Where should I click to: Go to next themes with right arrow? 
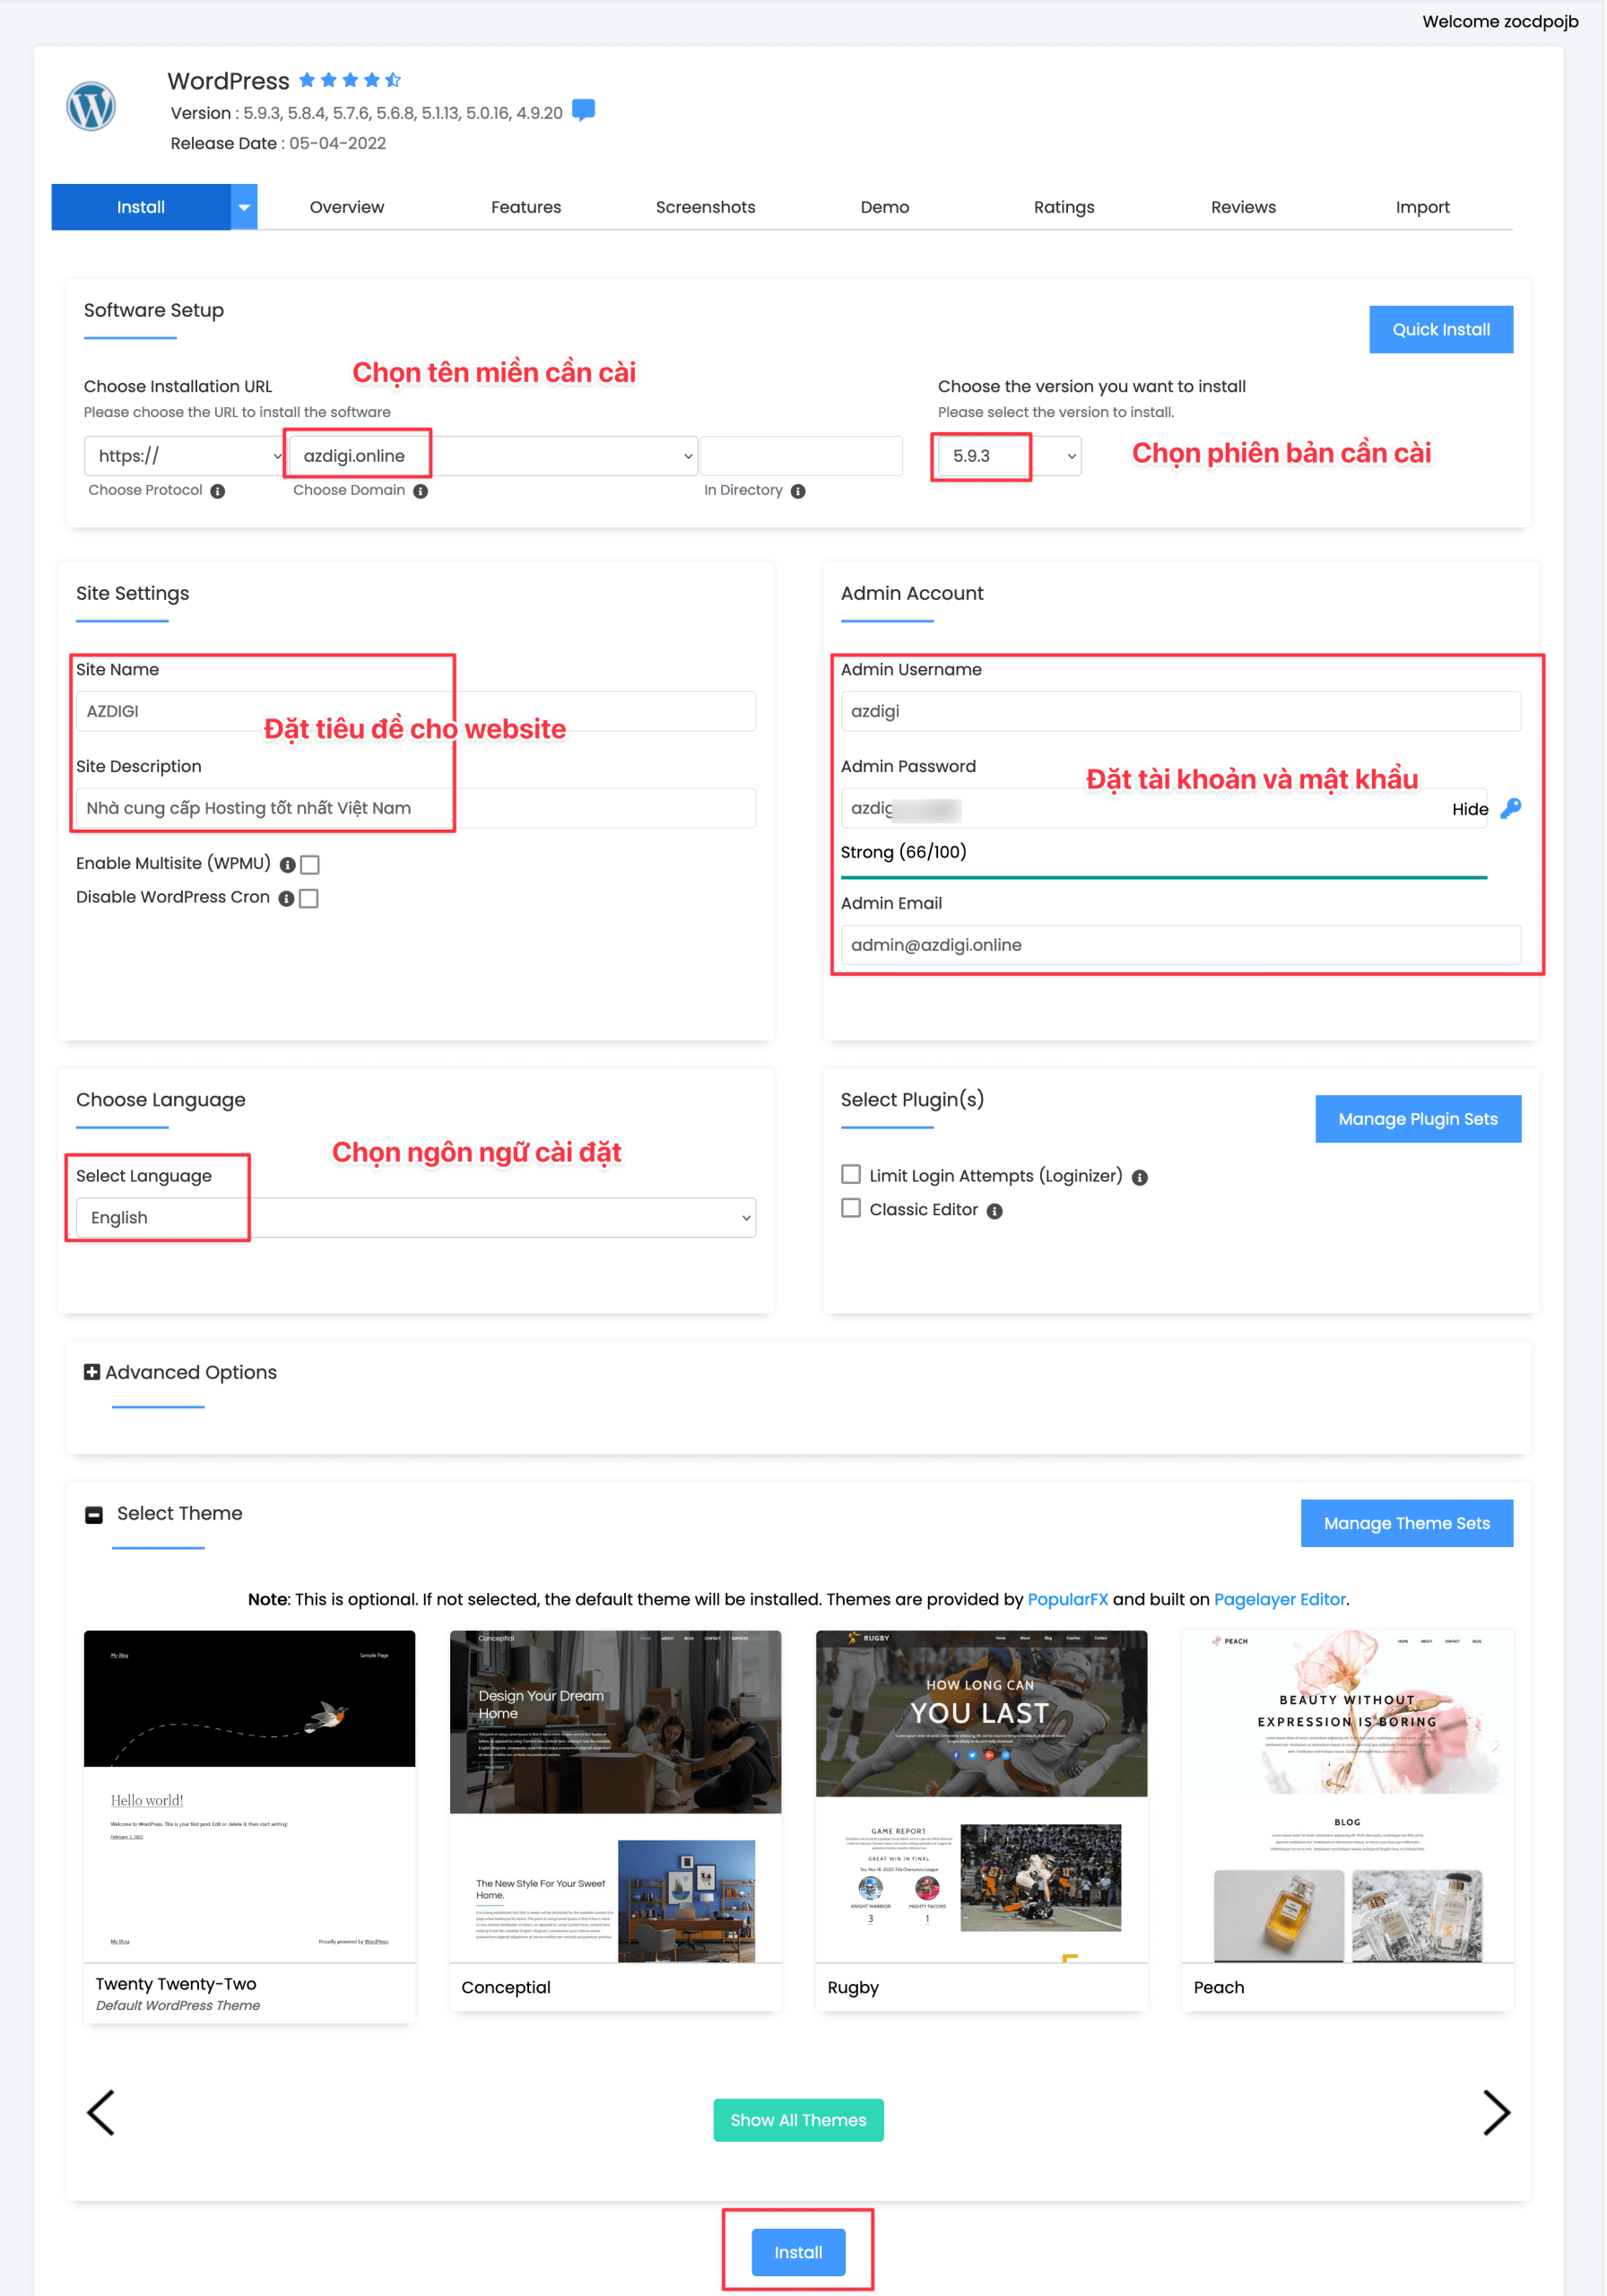click(x=1495, y=2112)
